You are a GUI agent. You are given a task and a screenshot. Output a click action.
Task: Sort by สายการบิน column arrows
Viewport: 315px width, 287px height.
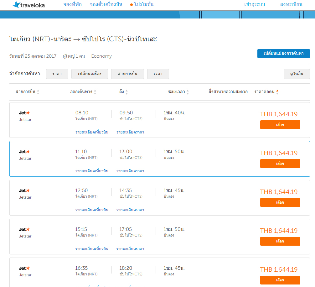38,92
